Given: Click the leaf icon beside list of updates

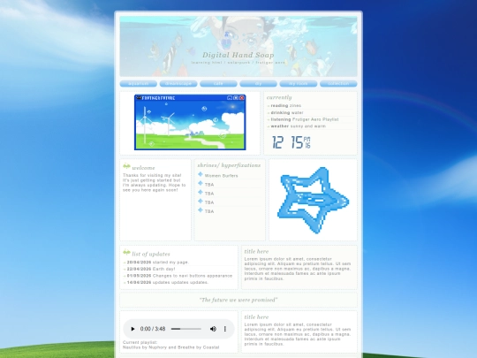Looking at the screenshot, I should [x=126, y=252].
